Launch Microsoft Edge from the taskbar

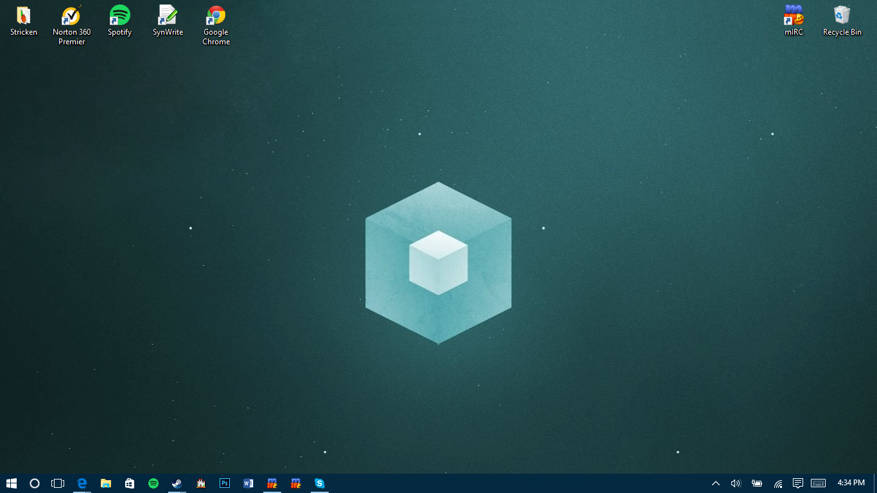point(82,483)
